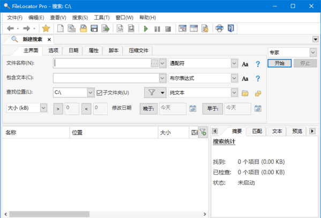Screen dimensions: 321x218
Task: Close the 新建搜索 tab
Action: tap(49, 40)
